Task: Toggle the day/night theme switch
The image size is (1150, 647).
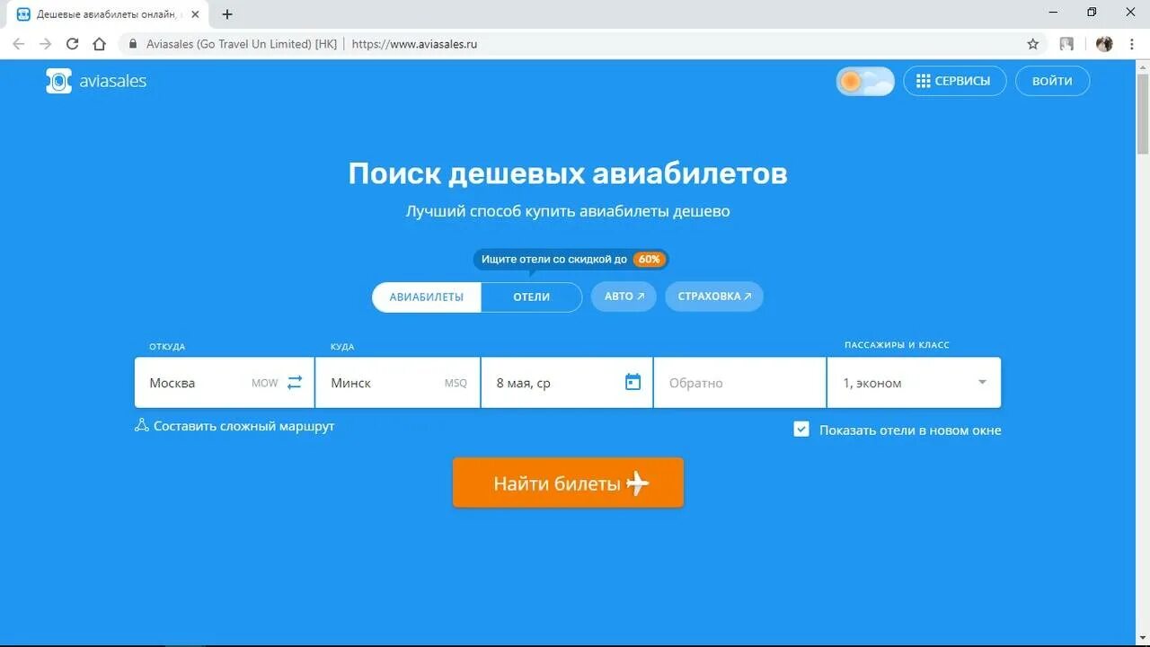Action: point(864,81)
